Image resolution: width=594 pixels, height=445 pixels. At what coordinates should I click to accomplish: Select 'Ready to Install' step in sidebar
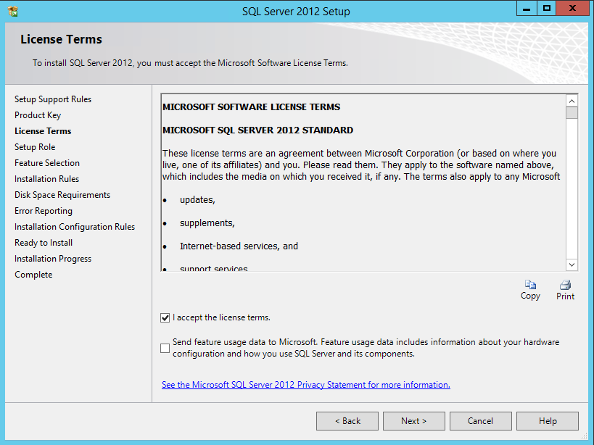point(44,243)
